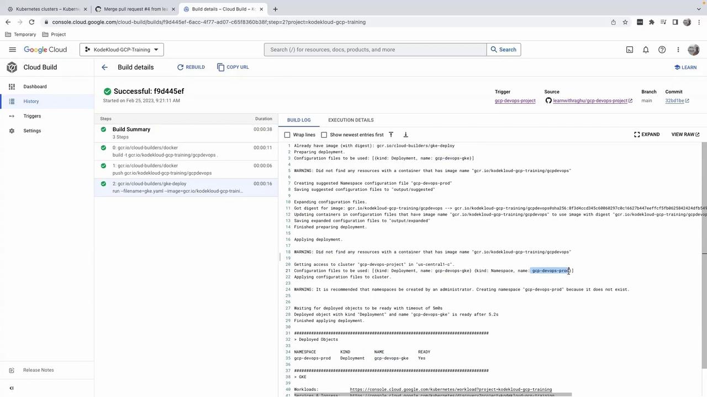Click the browser back button
707x397 pixels.
pos(8,22)
